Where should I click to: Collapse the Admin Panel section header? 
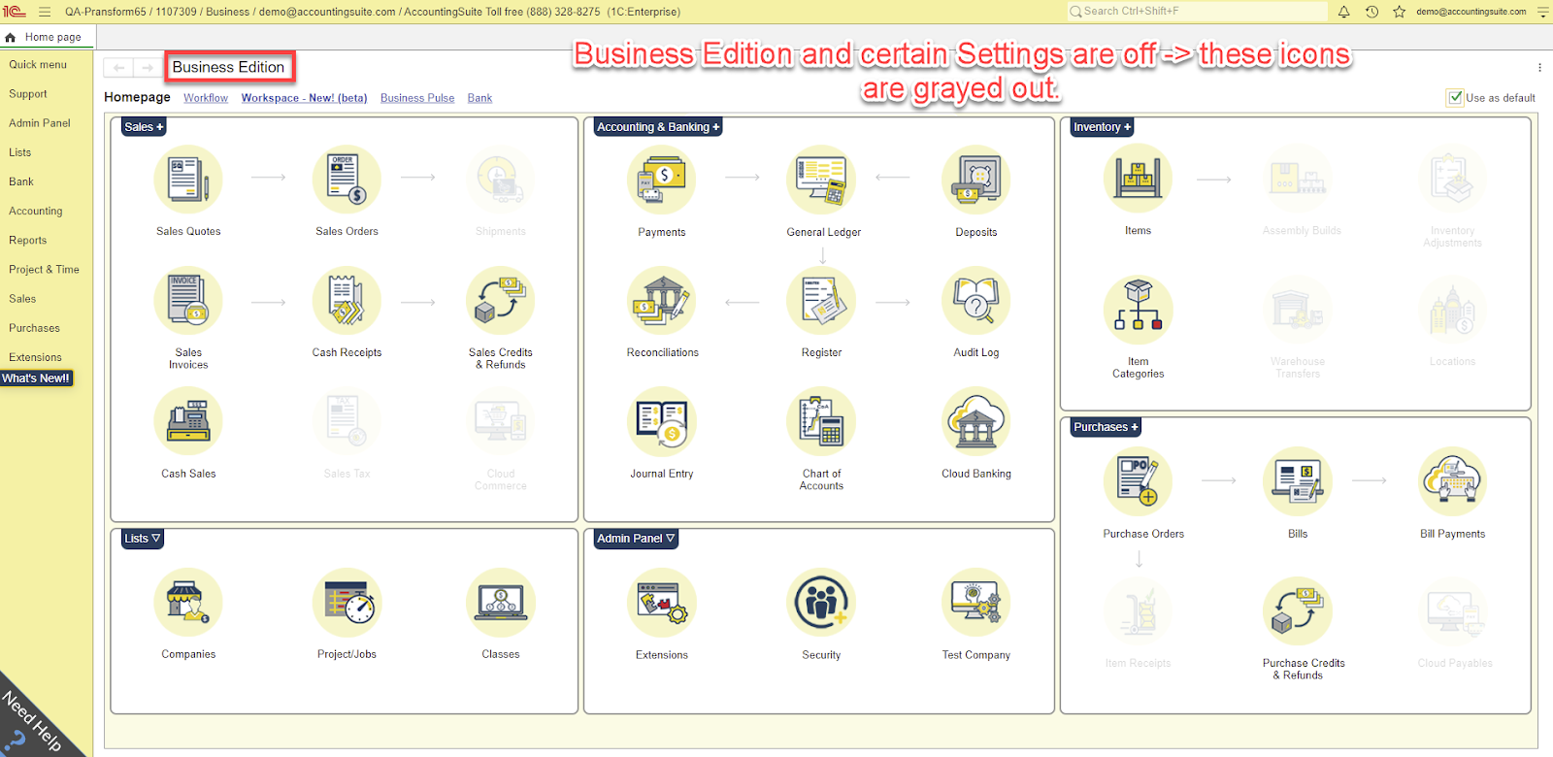pos(636,539)
